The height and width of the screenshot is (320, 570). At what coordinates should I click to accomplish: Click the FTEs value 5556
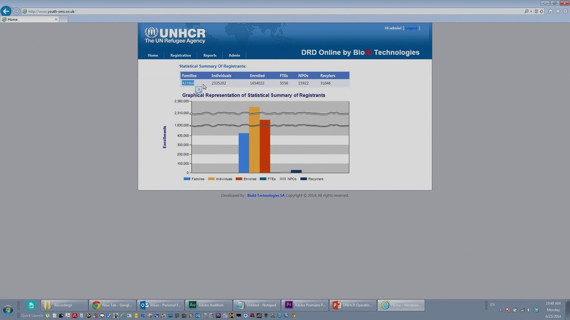point(284,83)
